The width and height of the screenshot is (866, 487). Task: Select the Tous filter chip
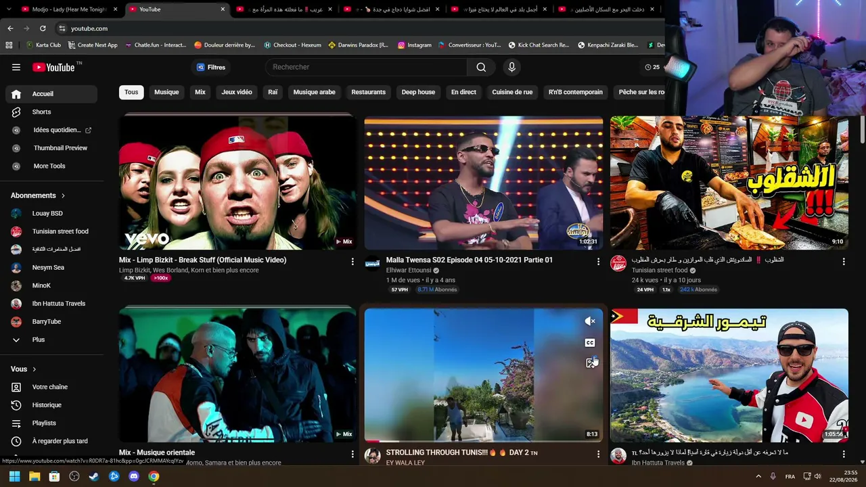click(131, 92)
